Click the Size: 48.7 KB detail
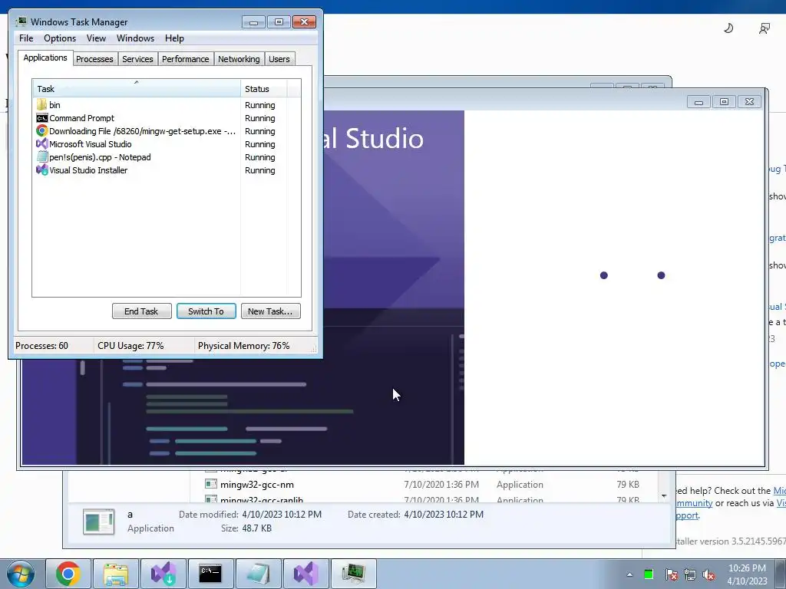 click(246, 528)
